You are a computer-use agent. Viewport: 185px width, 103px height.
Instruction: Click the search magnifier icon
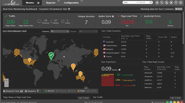pos(151,2)
